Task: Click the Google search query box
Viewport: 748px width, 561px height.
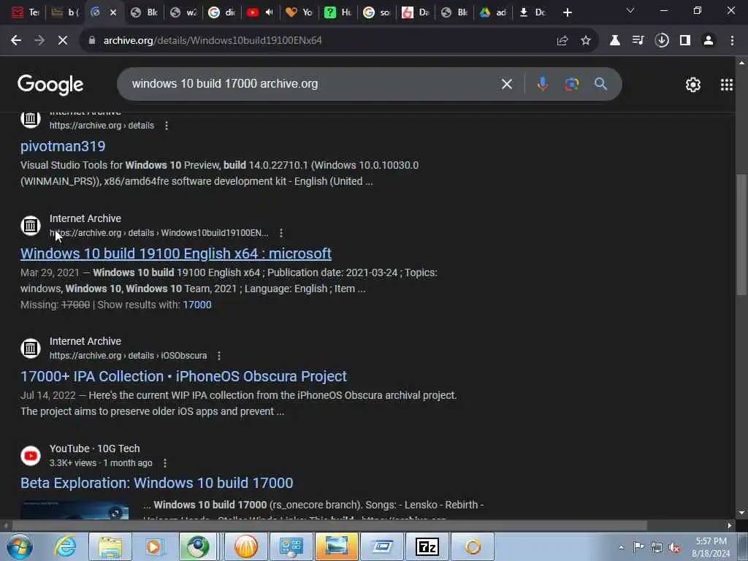Action: tap(310, 84)
